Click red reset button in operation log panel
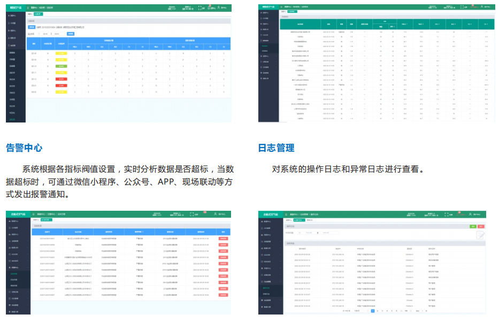499x322 pixels. [x=480, y=227]
